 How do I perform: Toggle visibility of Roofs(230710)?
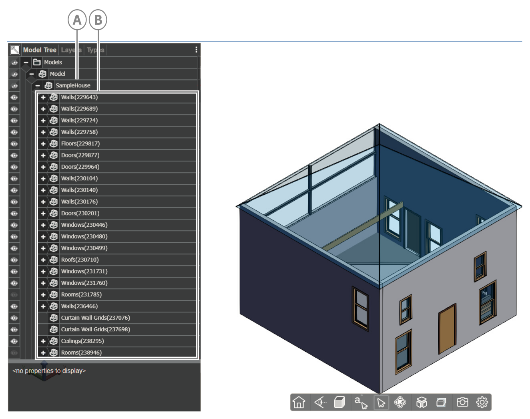coord(14,260)
